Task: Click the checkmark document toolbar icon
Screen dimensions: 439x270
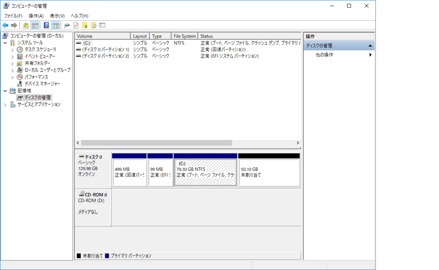Action: [76, 25]
